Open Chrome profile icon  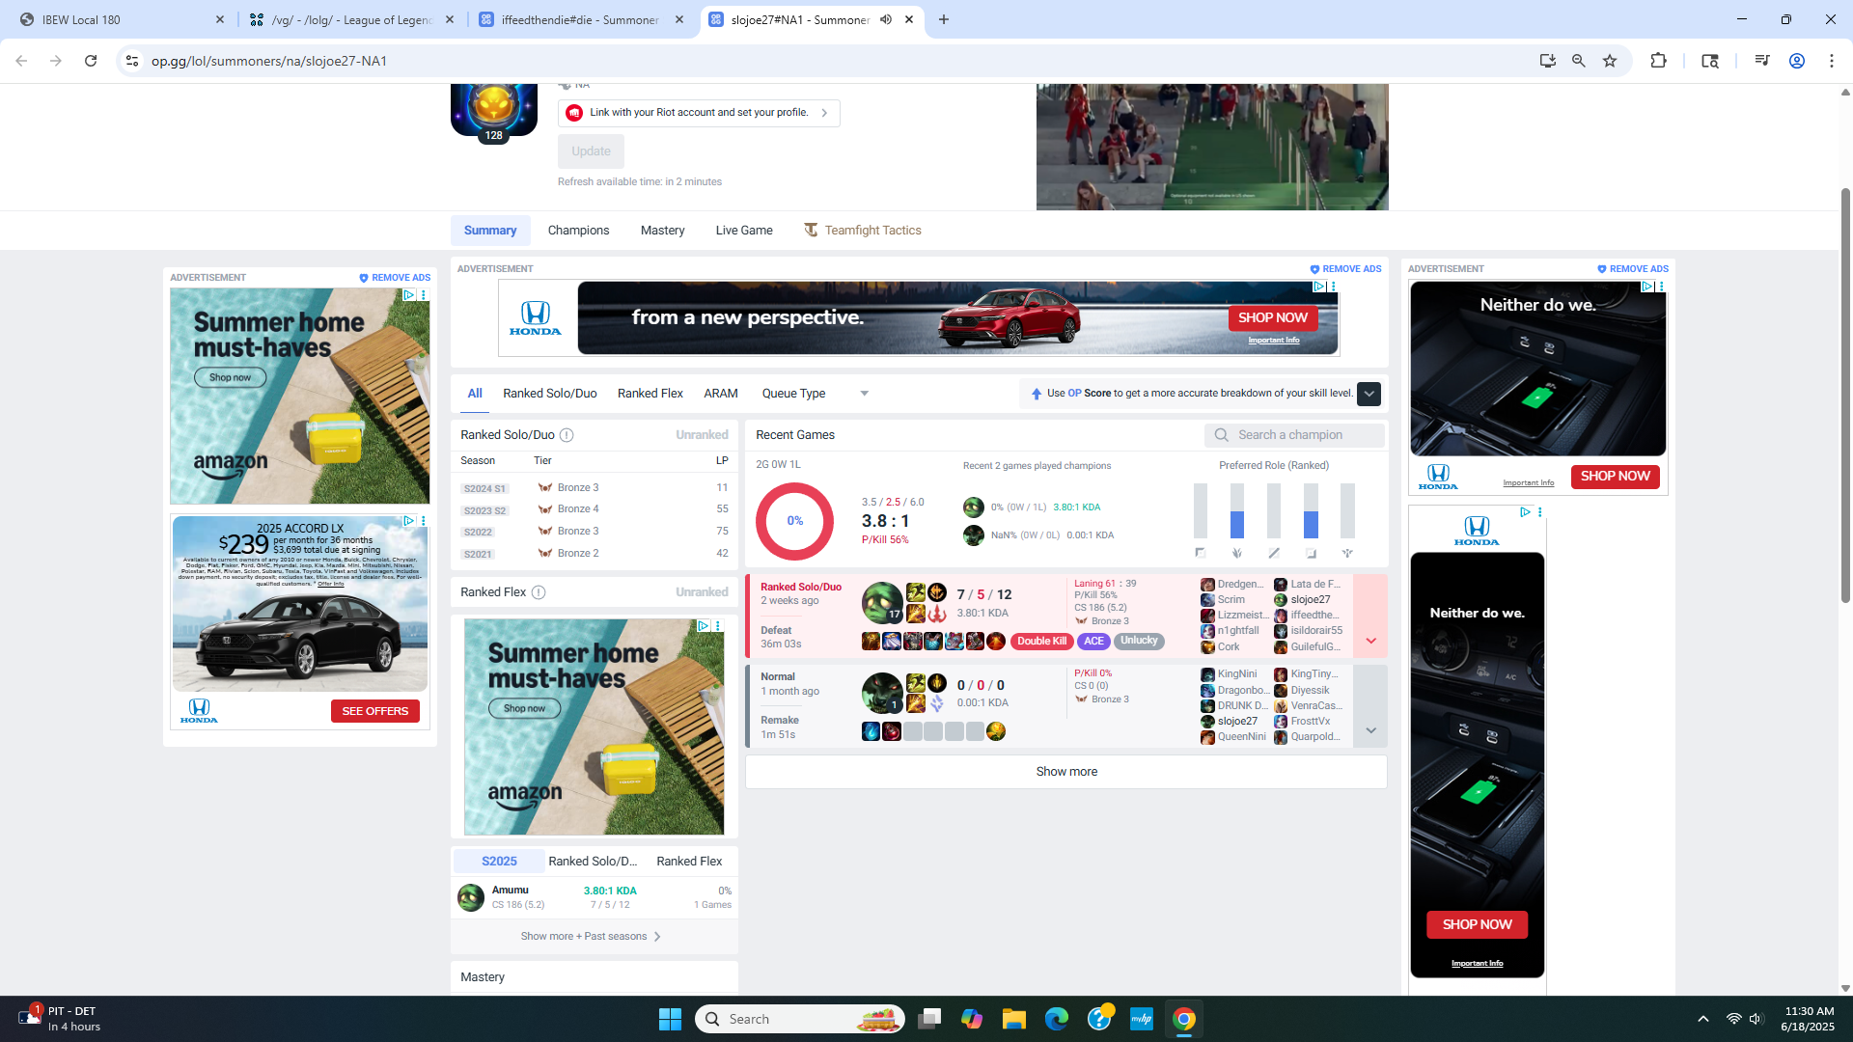pos(1797,61)
